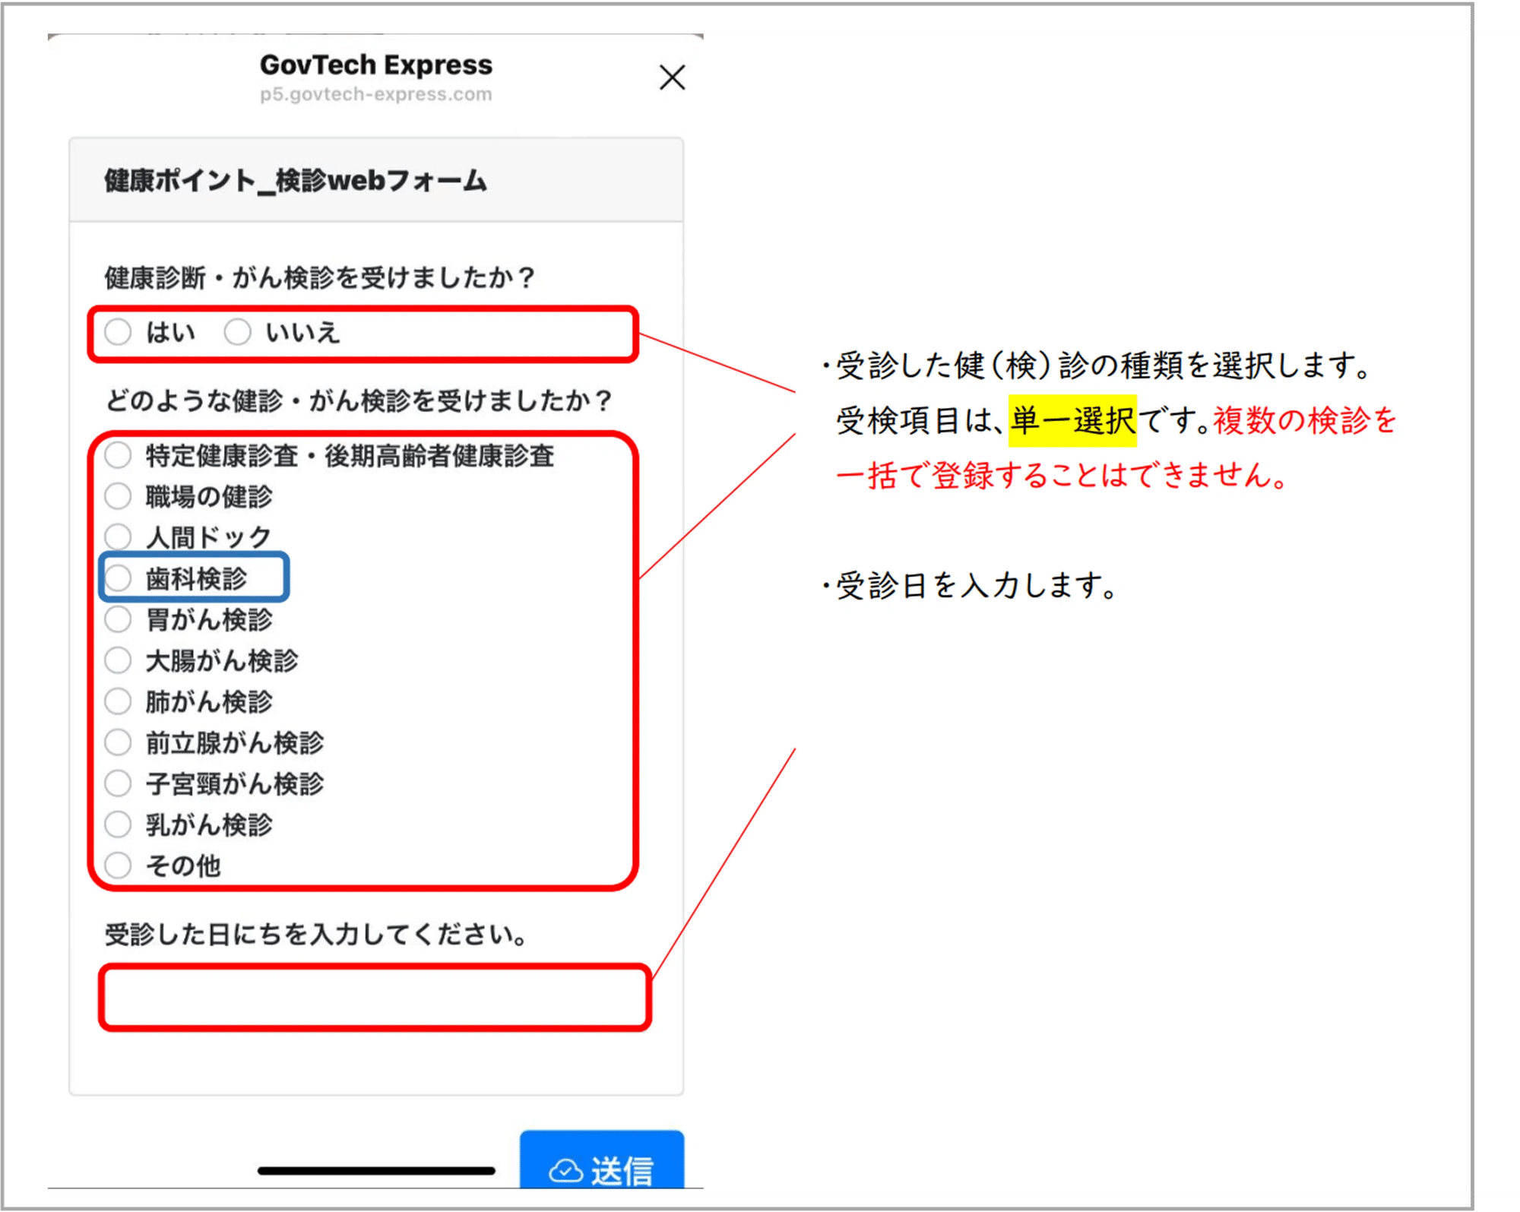The height and width of the screenshot is (1212, 1520).
Task: Select the 人間ドック option
Action: pyautogui.click(x=118, y=537)
